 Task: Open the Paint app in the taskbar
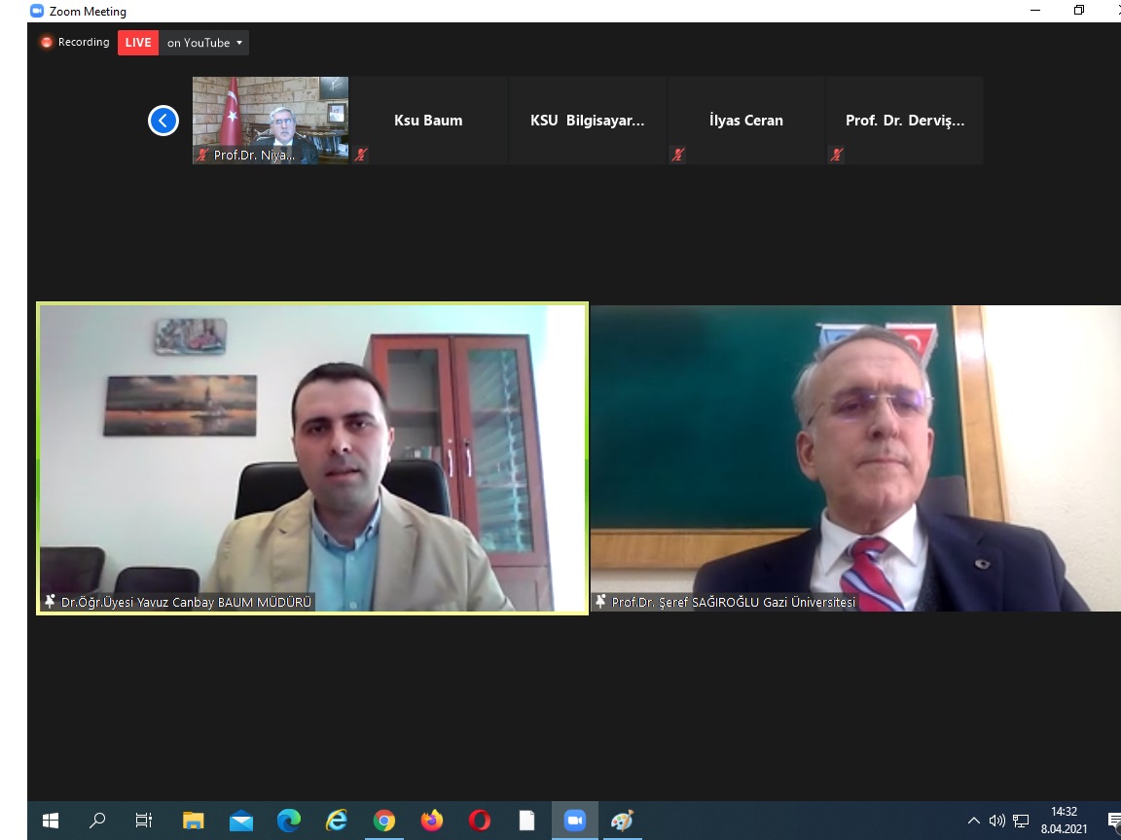tap(622, 821)
